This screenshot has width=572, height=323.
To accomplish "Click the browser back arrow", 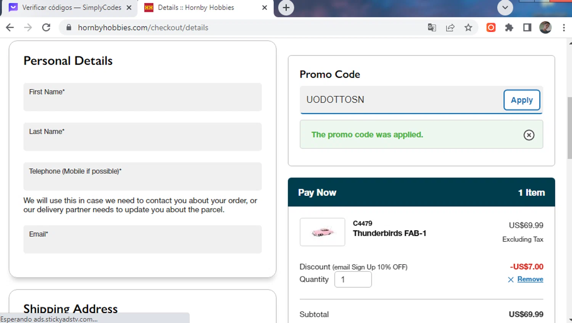I will [x=10, y=27].
